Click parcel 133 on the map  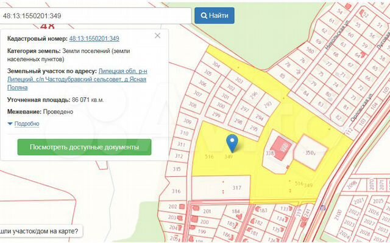(283, 208)
